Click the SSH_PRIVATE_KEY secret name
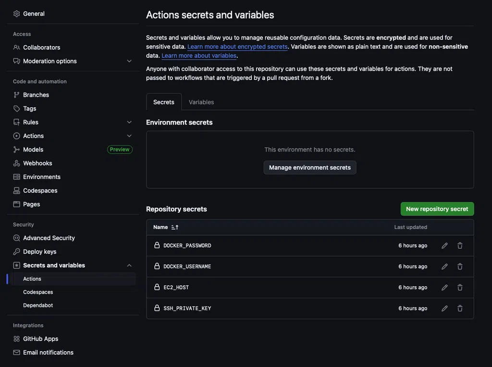The image size is (492, 367). (187, 308)
